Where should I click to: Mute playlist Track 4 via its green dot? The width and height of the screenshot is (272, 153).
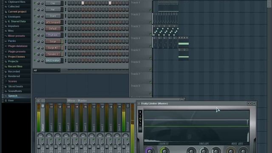click(150, 46)
